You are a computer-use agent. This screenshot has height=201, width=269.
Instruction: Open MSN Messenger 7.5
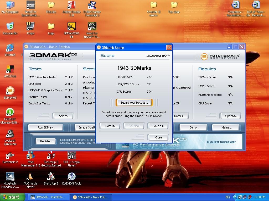(x=30, y=159)
